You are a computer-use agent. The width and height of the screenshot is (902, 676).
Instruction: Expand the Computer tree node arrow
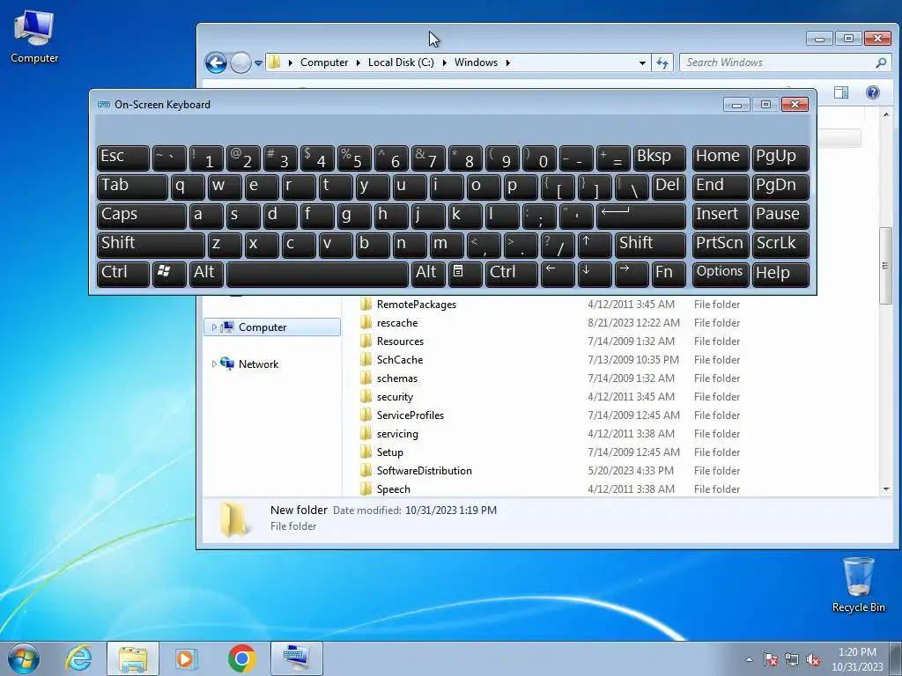[214, 327]
